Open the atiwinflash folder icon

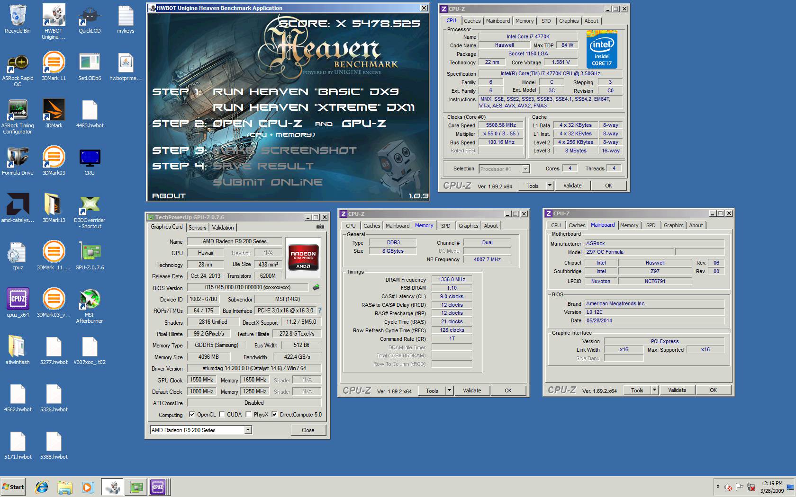coord(18,350)
